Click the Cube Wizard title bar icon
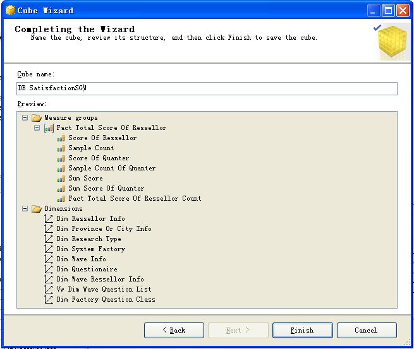Viewport: 414px width, 349px height. [x=10, y=11]
